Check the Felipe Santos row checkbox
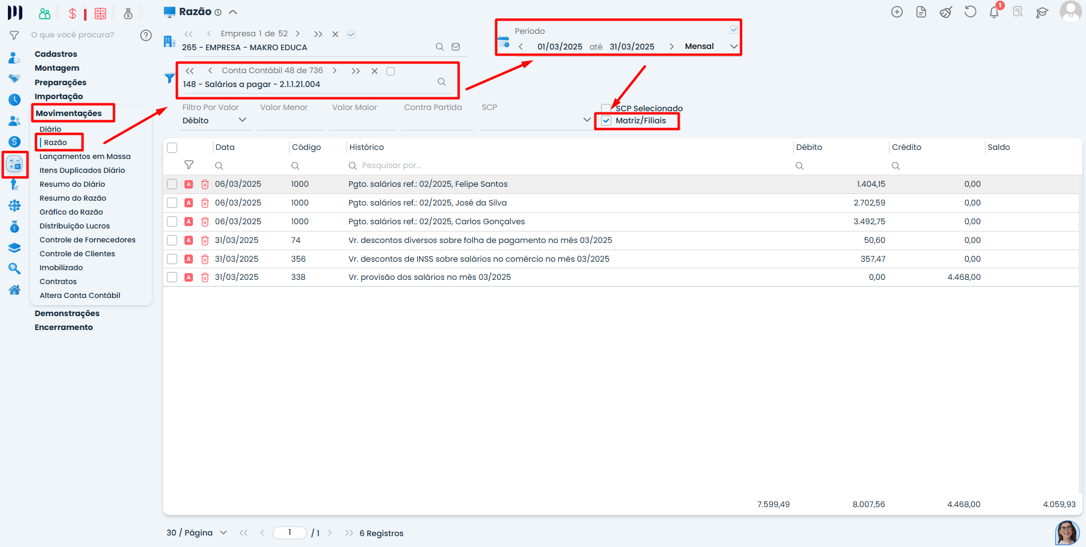Viewport: 1086px width, 547px height. [172, 184]
